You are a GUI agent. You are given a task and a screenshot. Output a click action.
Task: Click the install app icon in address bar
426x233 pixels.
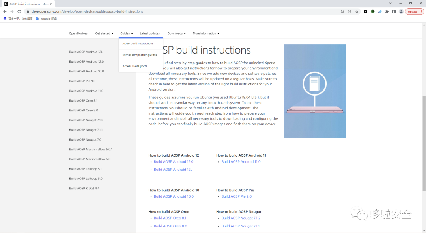coord(342,11)
